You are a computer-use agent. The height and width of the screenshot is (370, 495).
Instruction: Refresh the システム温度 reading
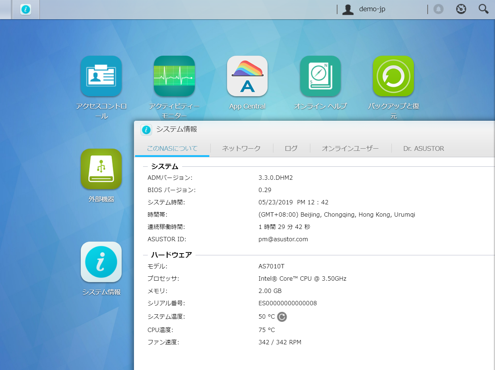(282, 316)
